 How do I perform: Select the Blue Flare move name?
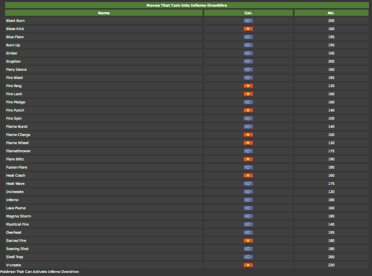15,37
